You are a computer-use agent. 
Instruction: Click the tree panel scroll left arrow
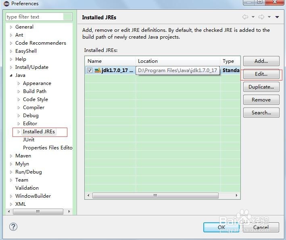[x=9, y=211]
